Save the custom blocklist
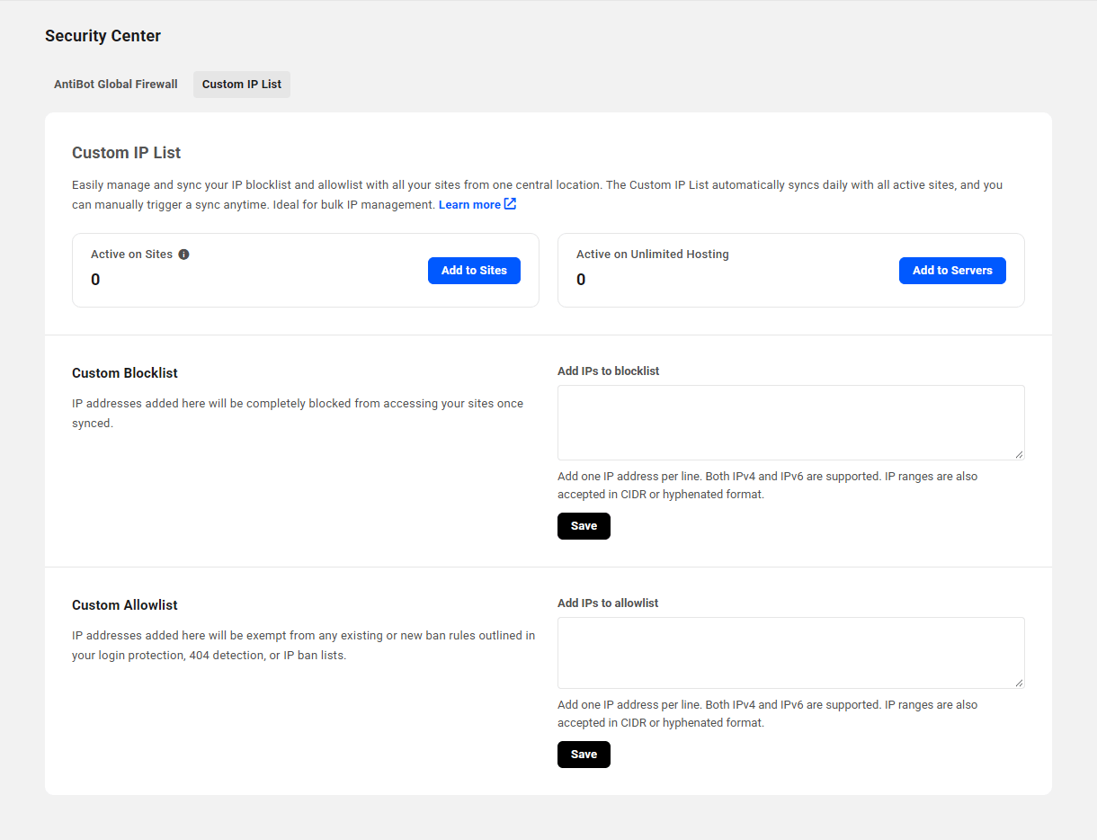 pos(584,526)
